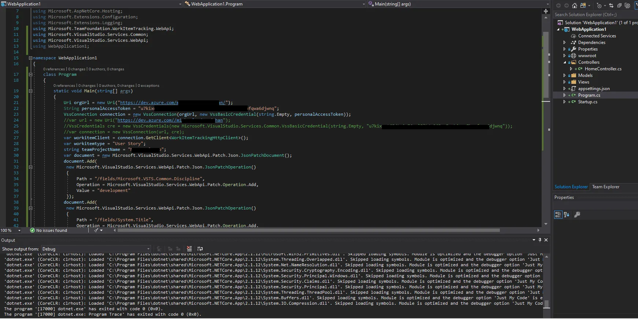This screenshot has width=638, height=319.
Task: Click the code cleanup broom icon
Action: click(x=96, y=230)
